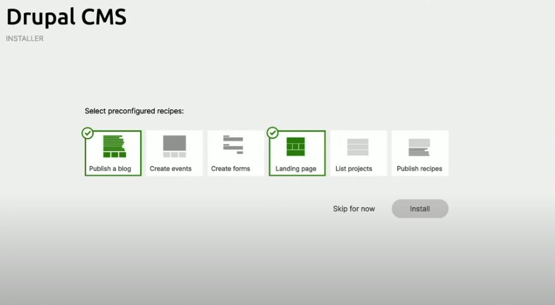
Task: Click the Landing page grid icon
Action: [x=295, y=147]
